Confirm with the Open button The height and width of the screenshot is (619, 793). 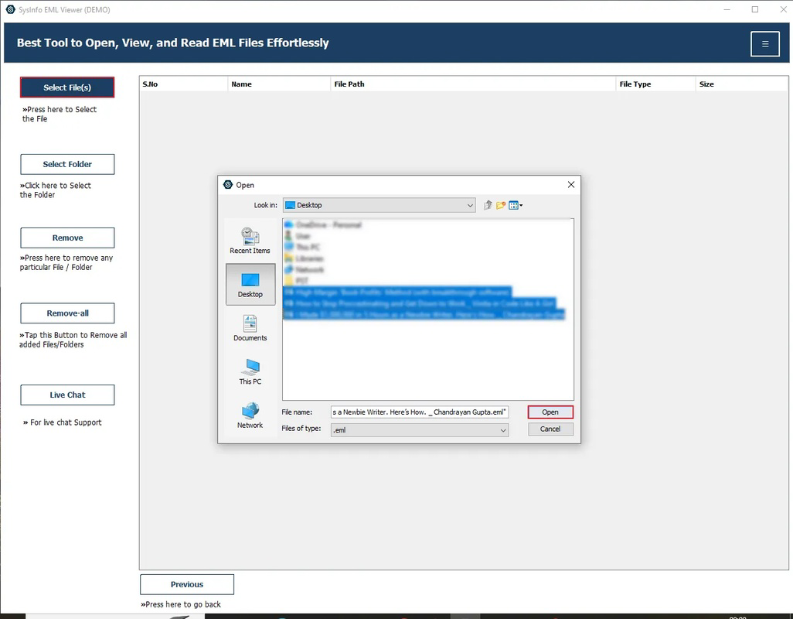550,412
